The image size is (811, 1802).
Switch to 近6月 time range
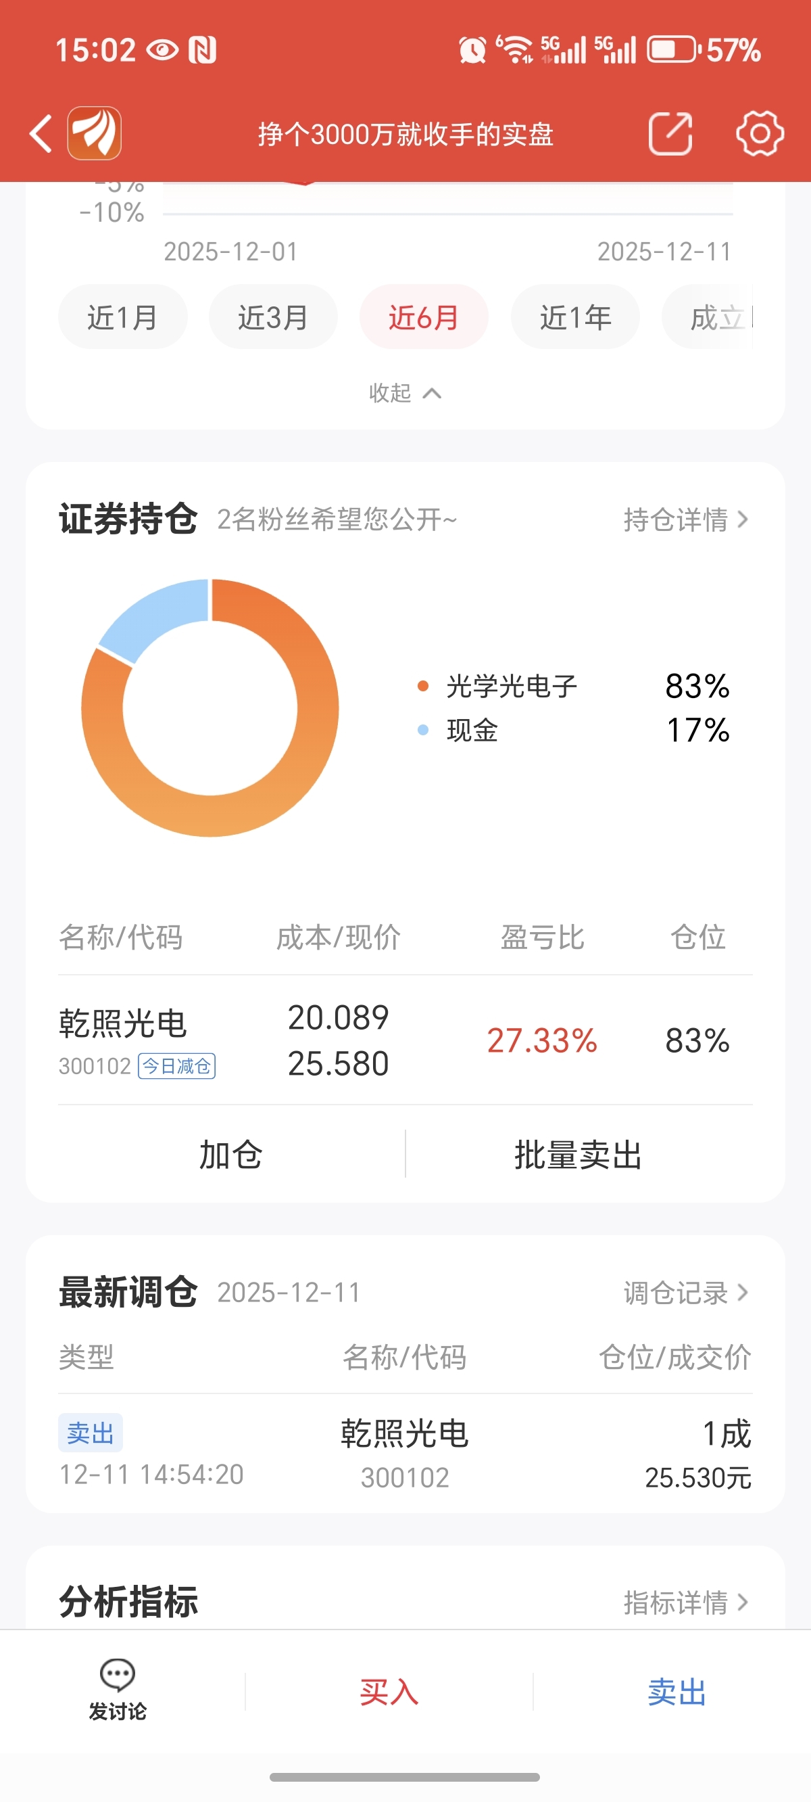[x=424, y=317]
